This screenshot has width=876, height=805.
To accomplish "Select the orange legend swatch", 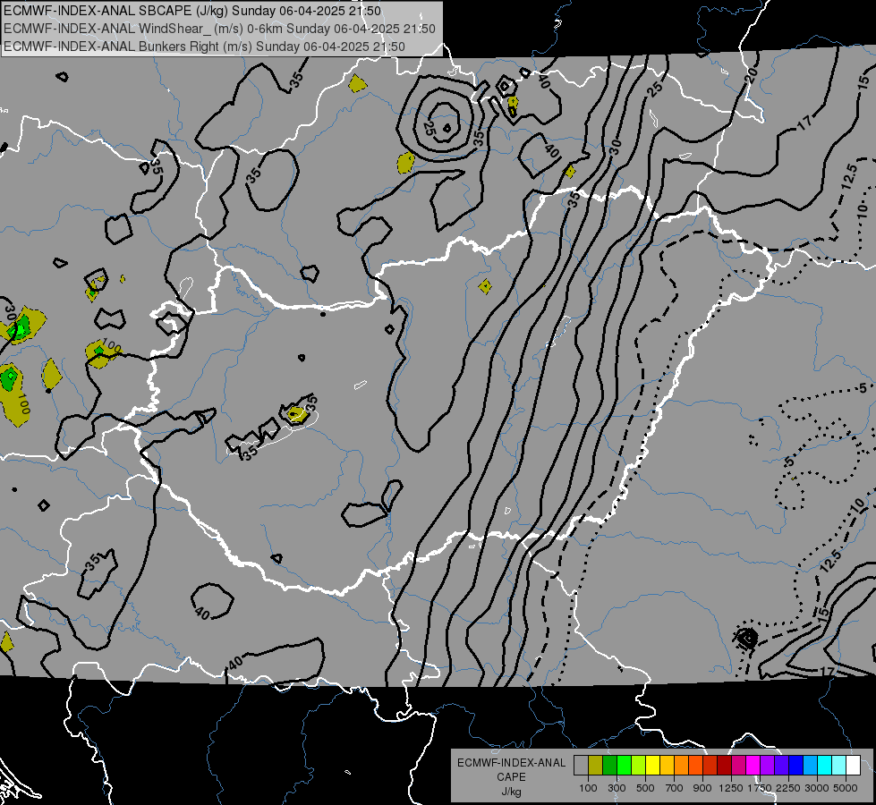I will tap(681, 766).
